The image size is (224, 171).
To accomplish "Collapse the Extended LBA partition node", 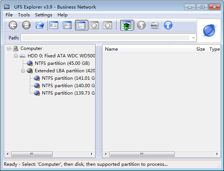I will coord(23,71).
